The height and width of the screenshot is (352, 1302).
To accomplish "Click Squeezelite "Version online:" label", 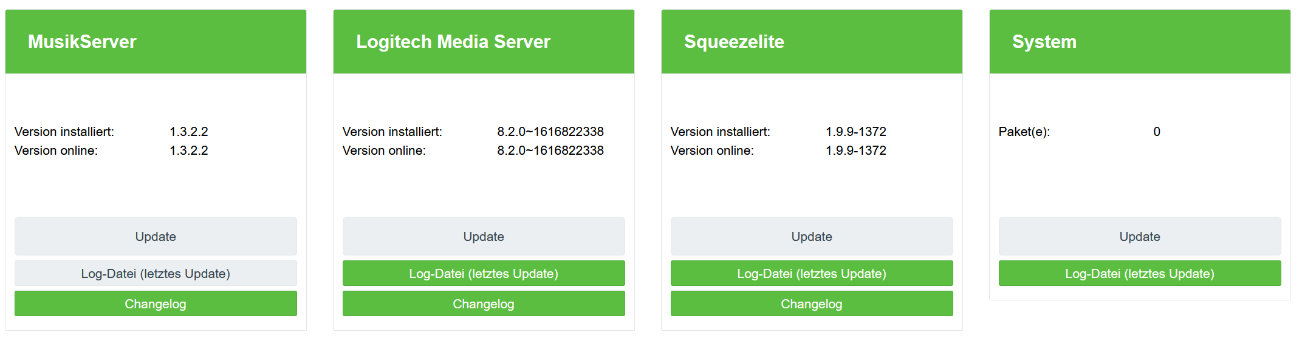I will (x=712, y=151).
